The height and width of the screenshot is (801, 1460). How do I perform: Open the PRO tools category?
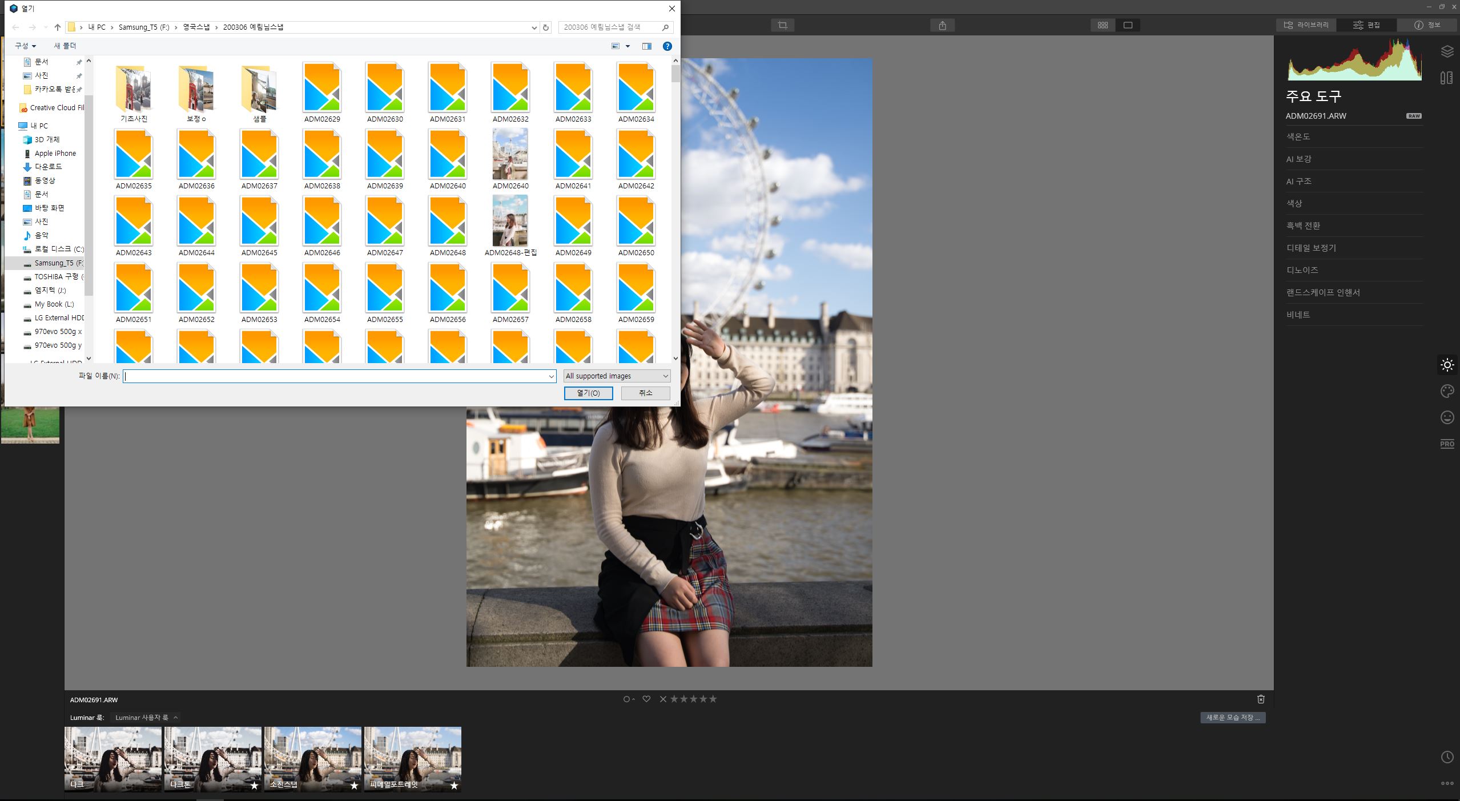1447,444
